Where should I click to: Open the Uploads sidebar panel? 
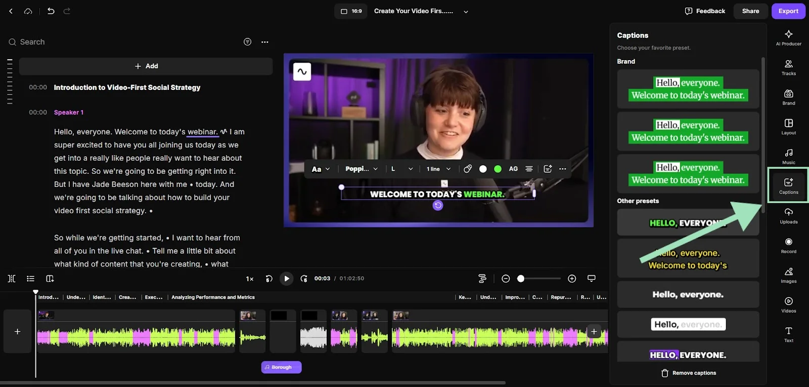tap(788, 216)
